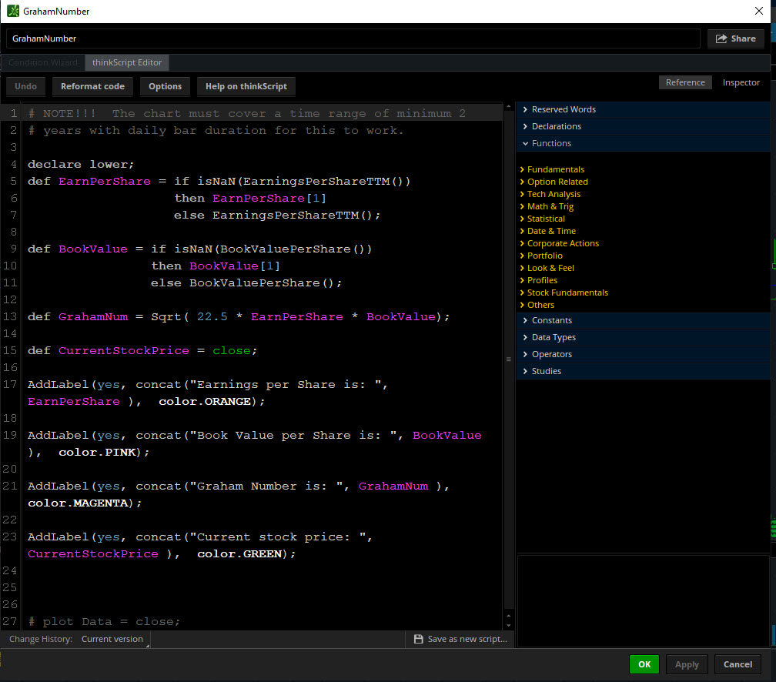Click the GrahamNumber app logo icon
The image size is (776, 682).
tap(13, 12)
